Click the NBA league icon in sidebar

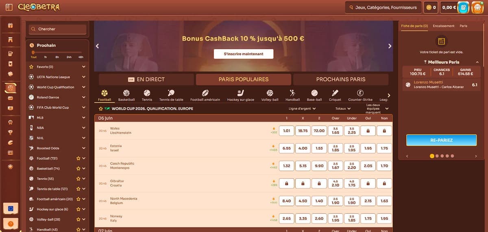click(32, 128)
